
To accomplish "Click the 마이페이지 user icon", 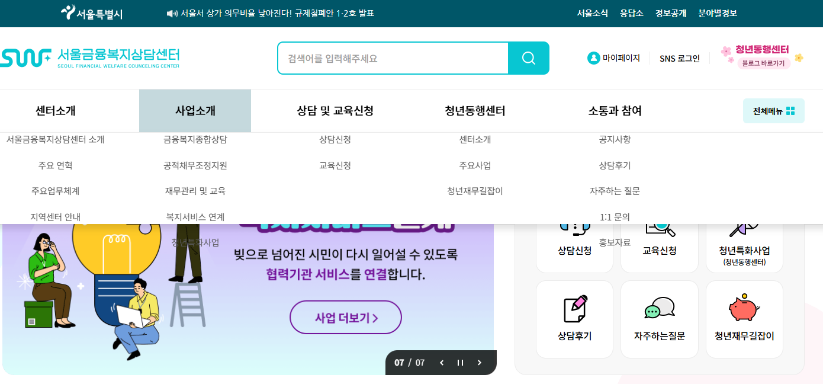I will point(593,58).
